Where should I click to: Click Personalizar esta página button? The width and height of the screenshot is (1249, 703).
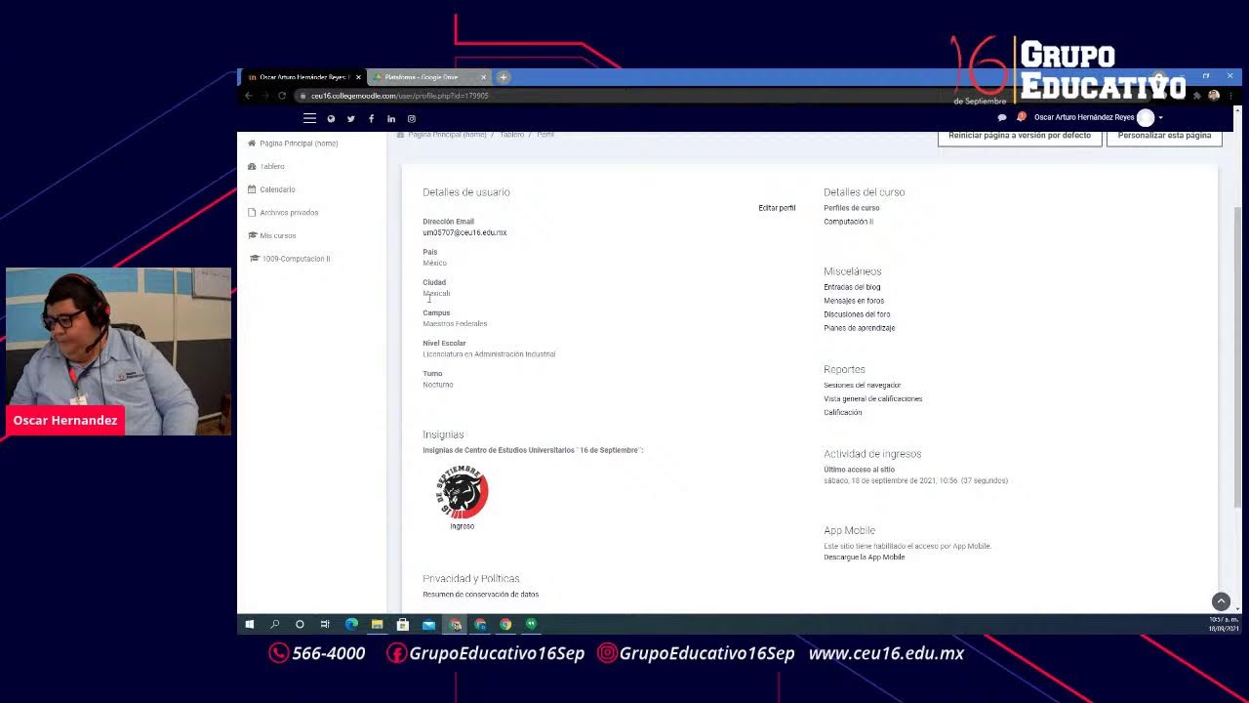(1163, 136)
